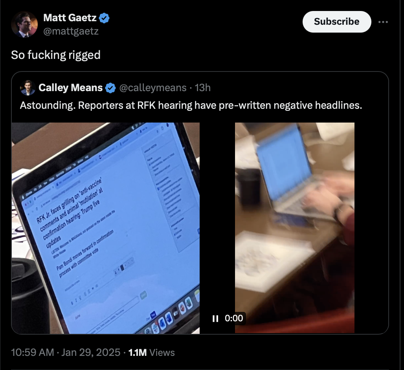Click the verified badge next to Calley Means
Image resolution: width=404 pixels, height=370 pixels.
(111, 88)
